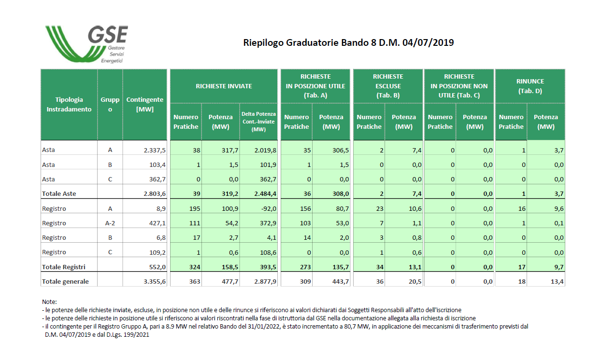This screenshot has height=344, width=601.
Task: Click the RICHIESTE IN POSIZIONE UTILE (Tab. A) header
Action: [x=315, y=86]
